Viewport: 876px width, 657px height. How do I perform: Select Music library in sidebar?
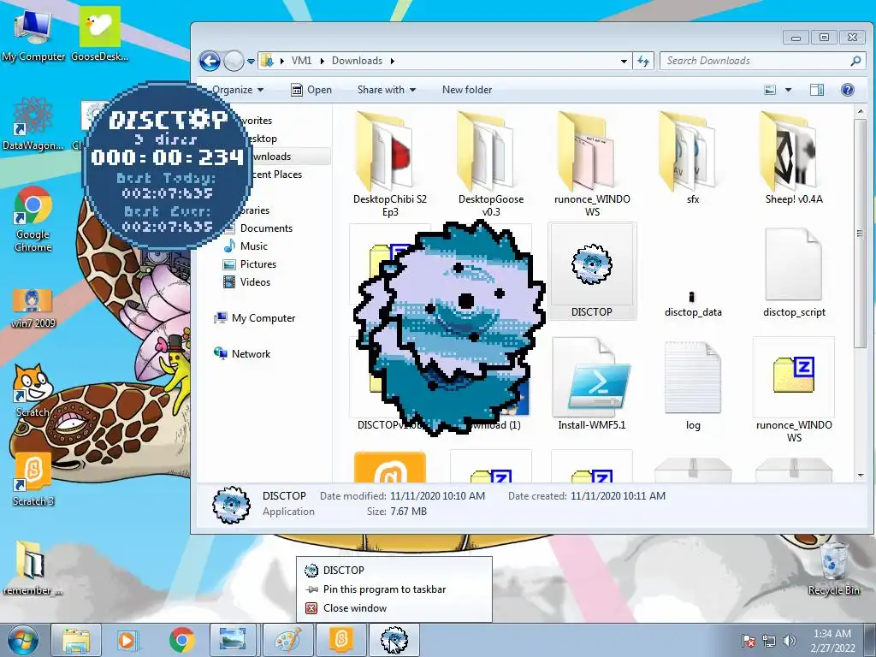pos(253,246)
